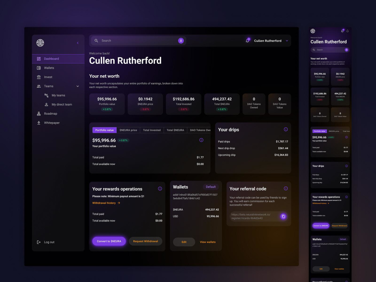
Task: Click Edit button in mobile Wallets card
Action: tap(321, 269)
